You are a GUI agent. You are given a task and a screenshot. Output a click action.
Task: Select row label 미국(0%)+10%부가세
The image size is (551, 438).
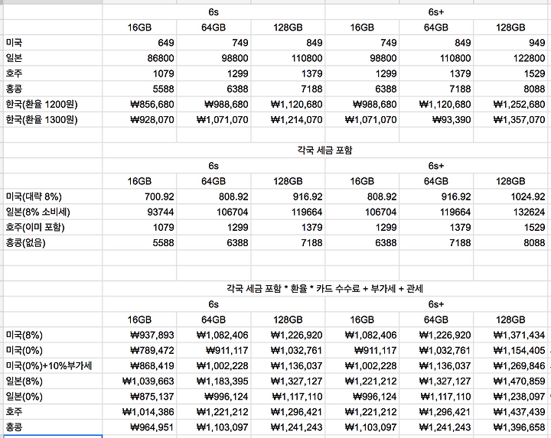click(x=53, y=365)
